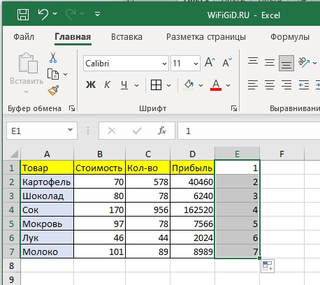Open Insert Function fx dialog
The width and height of the screenshot is (320, 285).
click(x=161, y=131)
